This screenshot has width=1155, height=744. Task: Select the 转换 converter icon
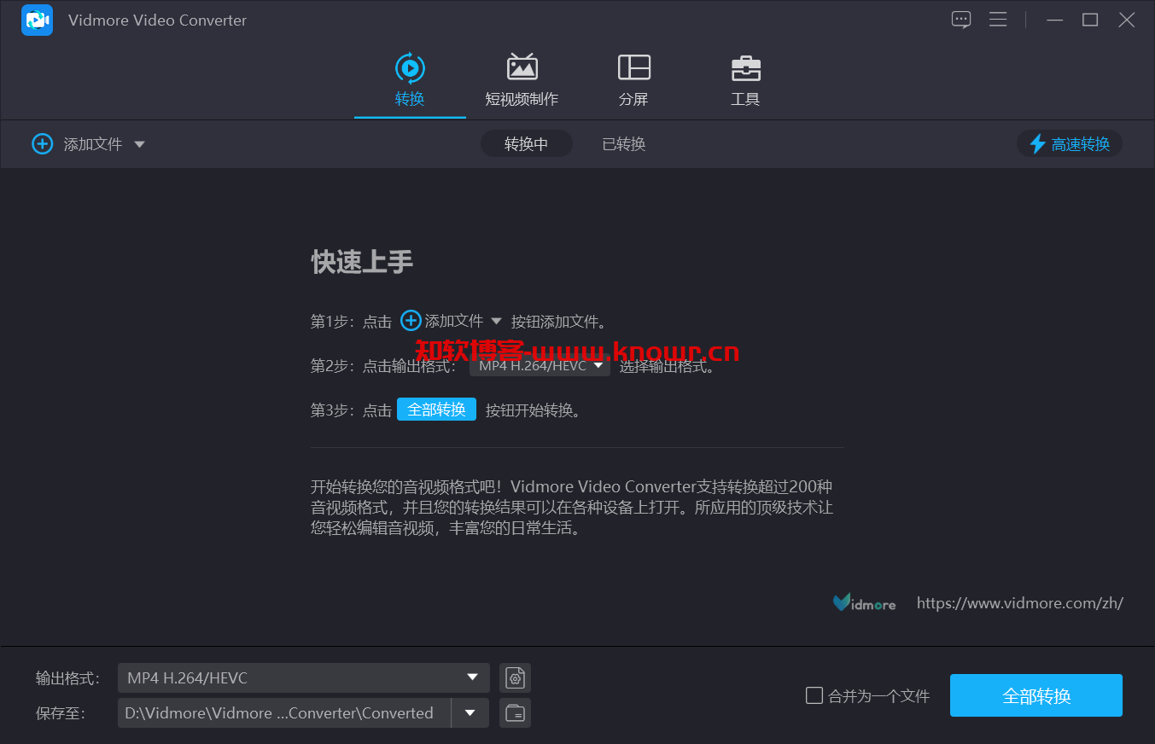410,68
